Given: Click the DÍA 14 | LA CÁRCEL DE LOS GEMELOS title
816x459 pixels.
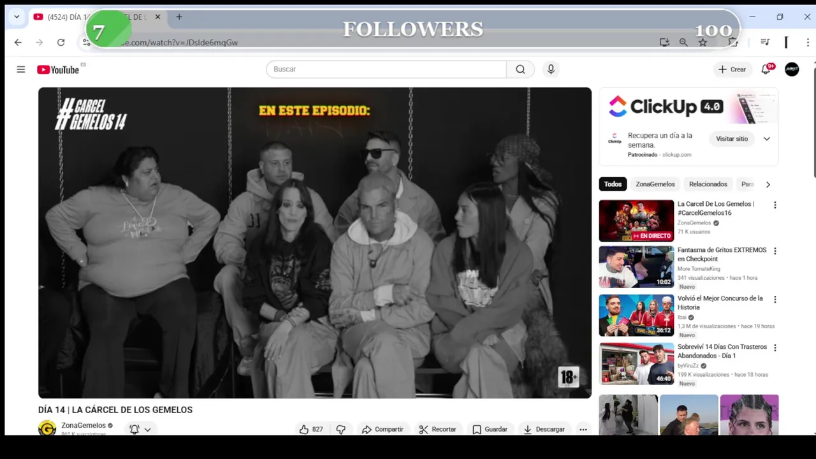Looking at the screenshot, I should 115,410.
